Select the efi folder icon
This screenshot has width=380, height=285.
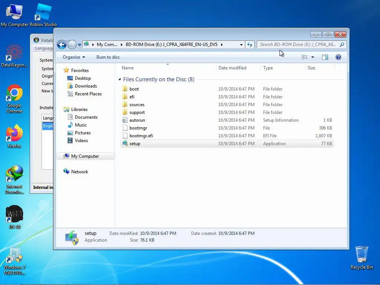click(x=125, y=97)
